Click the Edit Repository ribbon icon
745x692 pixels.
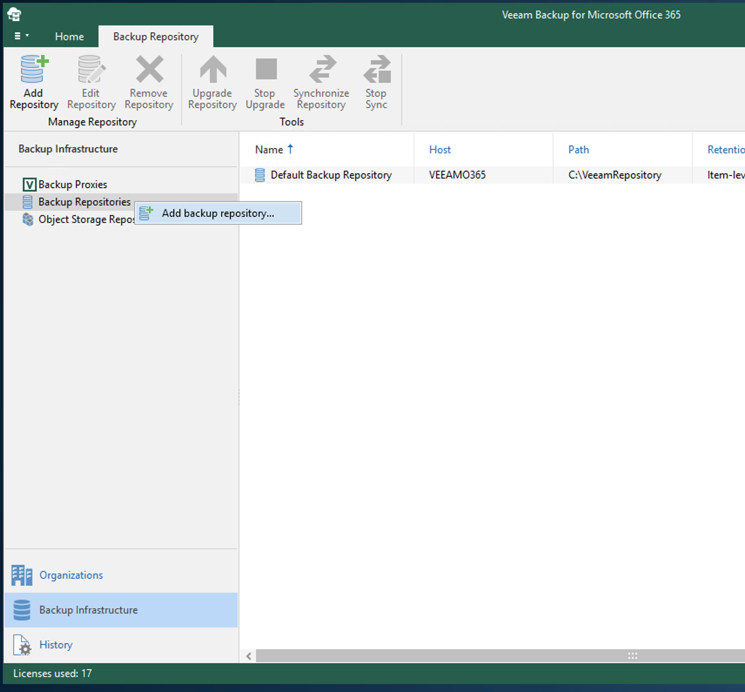coord(91,69)
